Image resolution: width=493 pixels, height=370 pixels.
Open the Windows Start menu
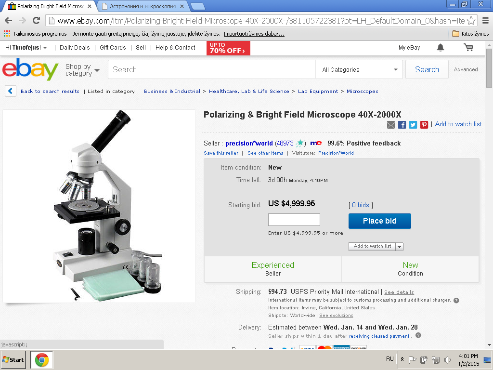(13, 359)
